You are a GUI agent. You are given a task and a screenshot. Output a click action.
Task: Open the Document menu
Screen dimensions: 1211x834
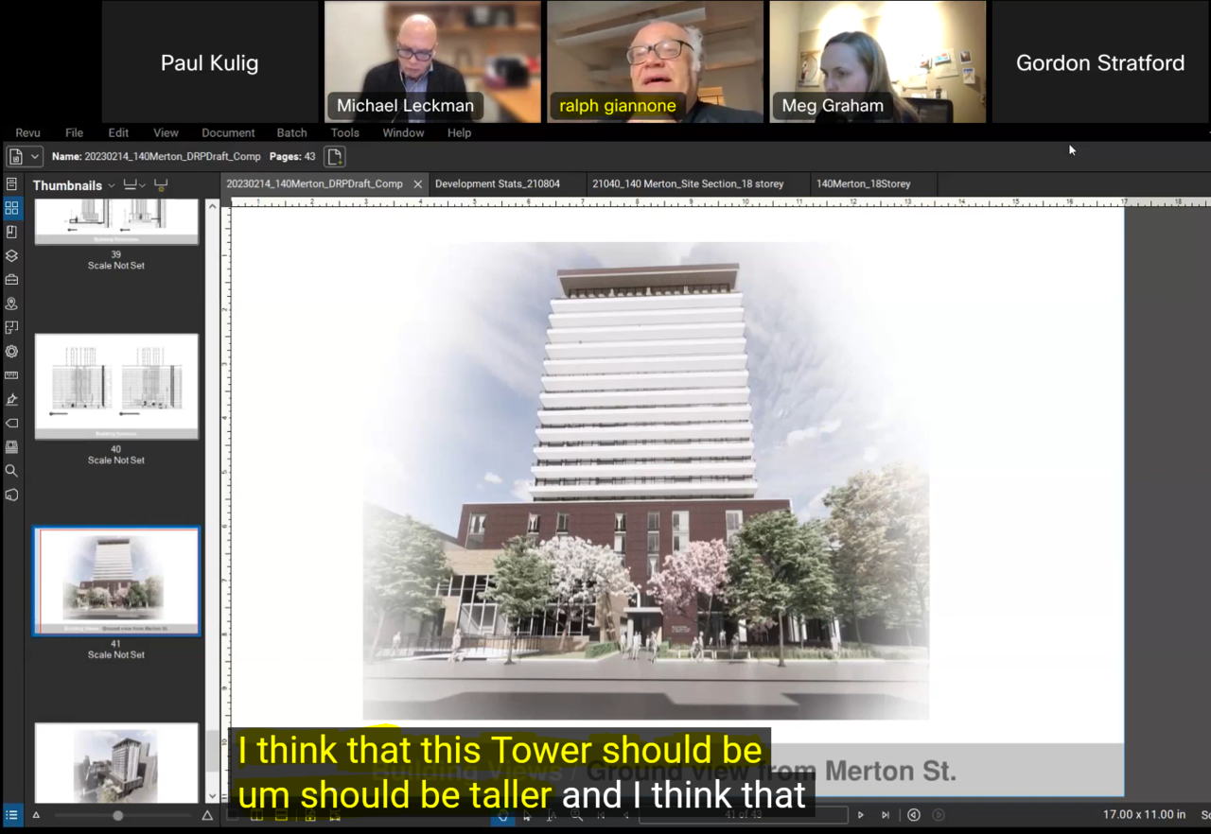pos(228,133)
